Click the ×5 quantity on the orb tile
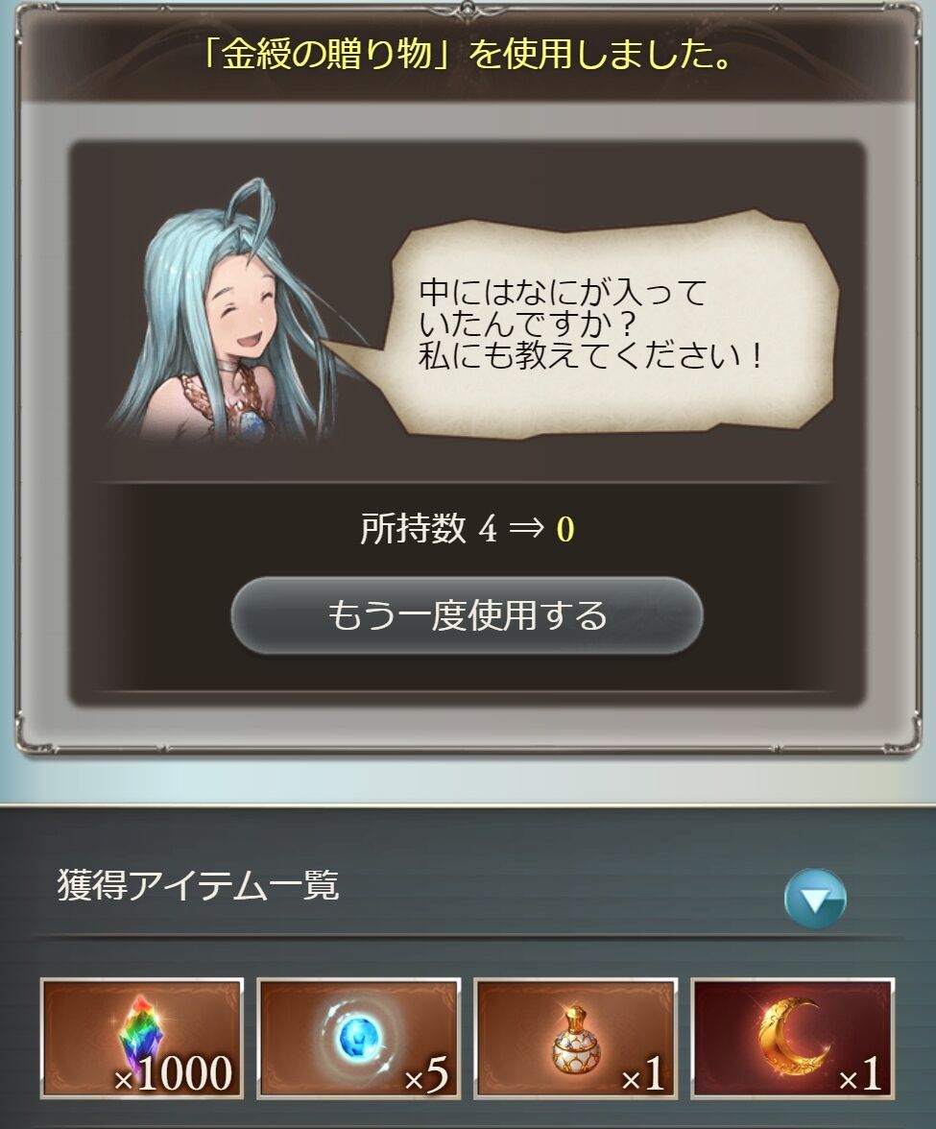This screenshot has width=936, height=1129. (x=425, y=1075)
